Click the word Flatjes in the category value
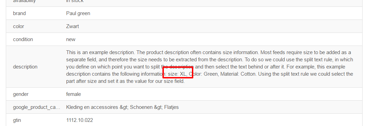This screenshot has height=126, width=365. click(171, 108)
